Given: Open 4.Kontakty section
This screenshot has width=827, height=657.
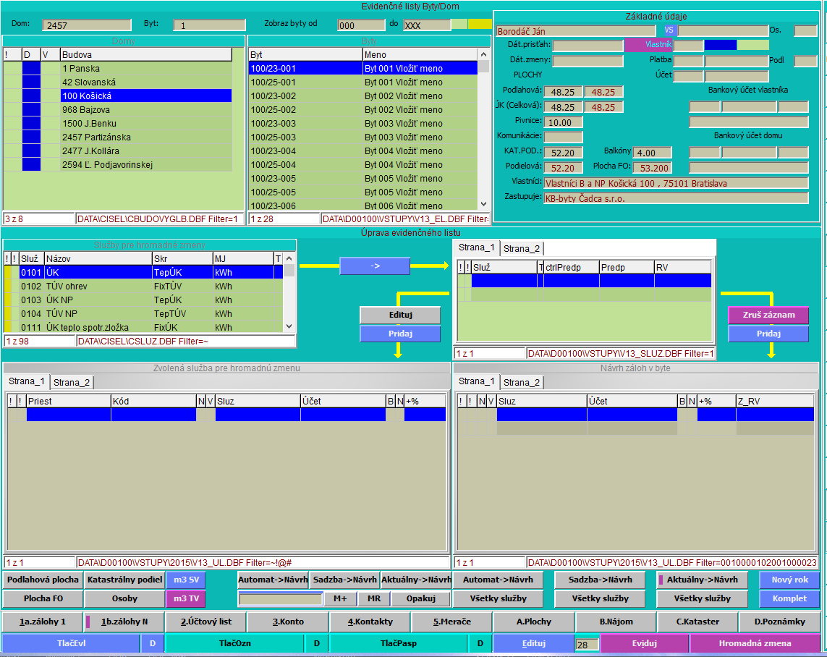Looking at the screenshot, I should (370, 622).
